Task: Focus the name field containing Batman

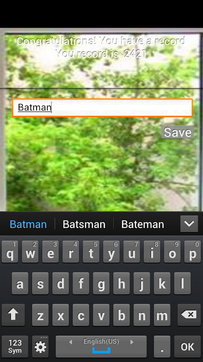Action: pyautogui.click(x=102, y=108)
